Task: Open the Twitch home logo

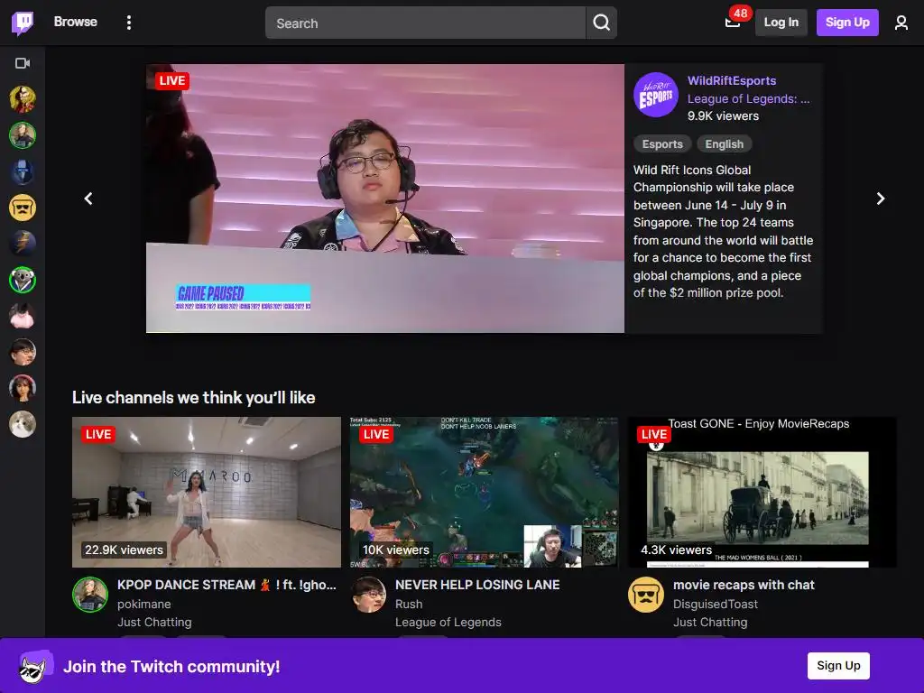Action: click(x=23, y=23)
